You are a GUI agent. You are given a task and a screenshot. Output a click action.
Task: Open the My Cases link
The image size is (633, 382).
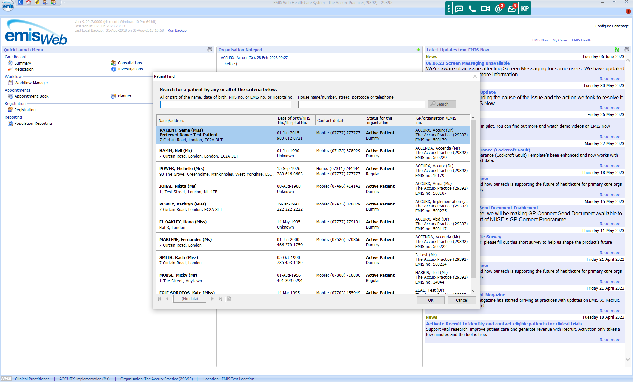(560, 40)
